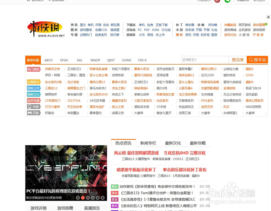
Task: Click the 游侠网 site logo
Action: coord(46,29)
